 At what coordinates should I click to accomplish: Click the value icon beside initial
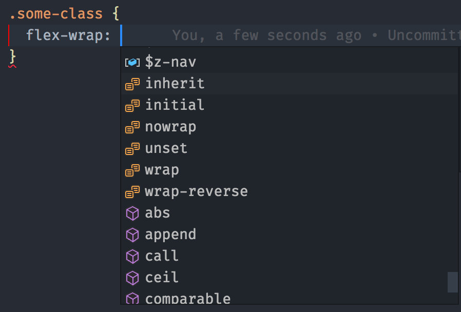[x=132, y=105]
